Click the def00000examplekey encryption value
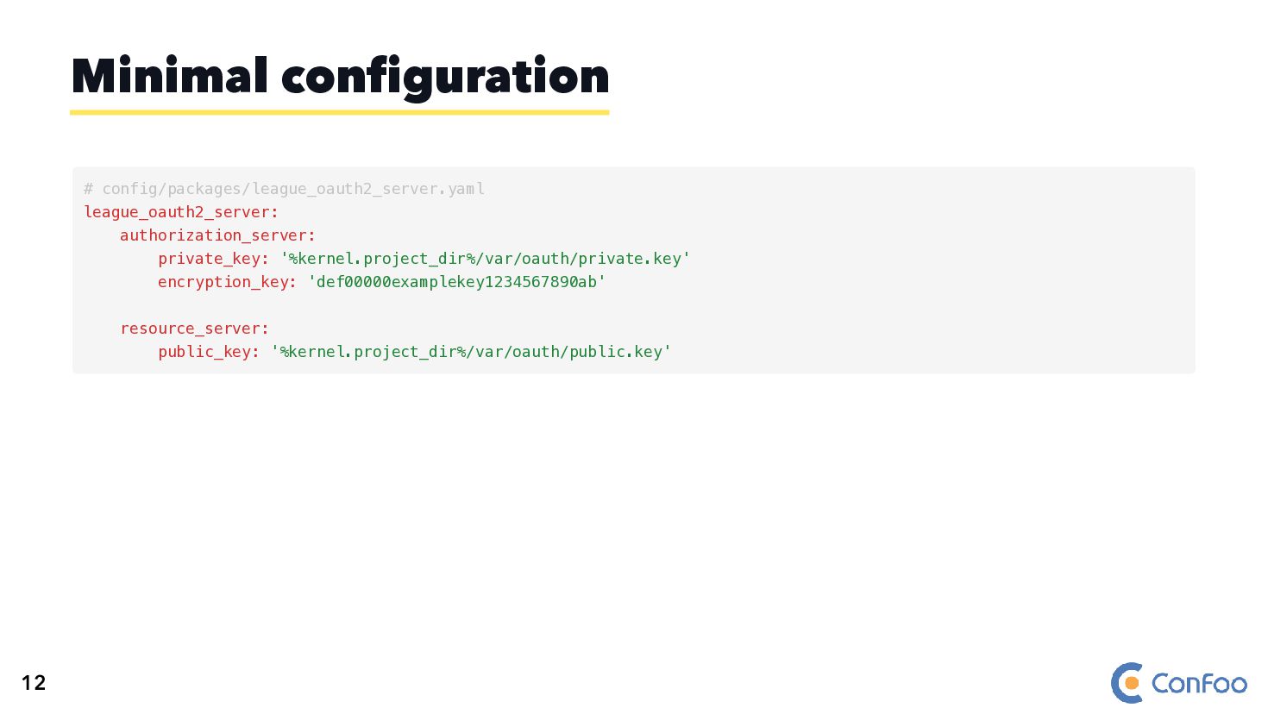Screen dimensions: 1268x714 (457, 282)
